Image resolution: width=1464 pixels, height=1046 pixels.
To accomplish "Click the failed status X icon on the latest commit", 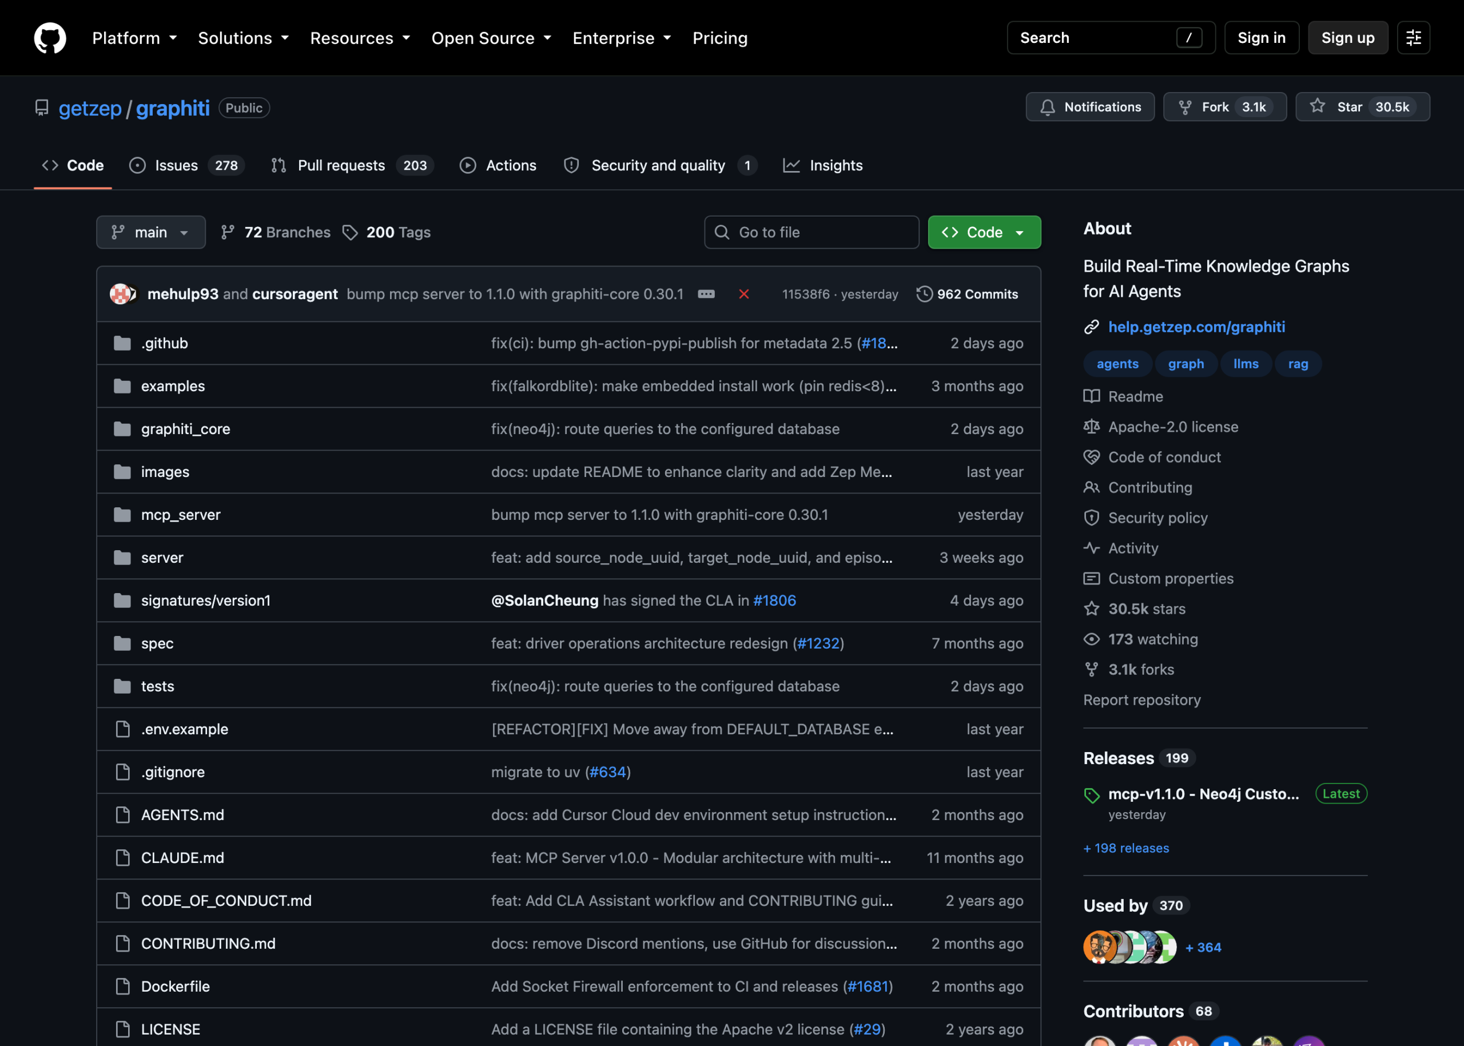I will tap(744, 295).
